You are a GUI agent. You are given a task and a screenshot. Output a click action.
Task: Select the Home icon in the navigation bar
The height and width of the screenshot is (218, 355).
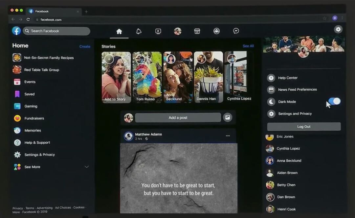[x=119, y=31]
